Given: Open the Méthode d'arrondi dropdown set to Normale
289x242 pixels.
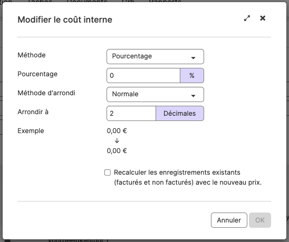Looking at the screenshot, I should [155, 94].
